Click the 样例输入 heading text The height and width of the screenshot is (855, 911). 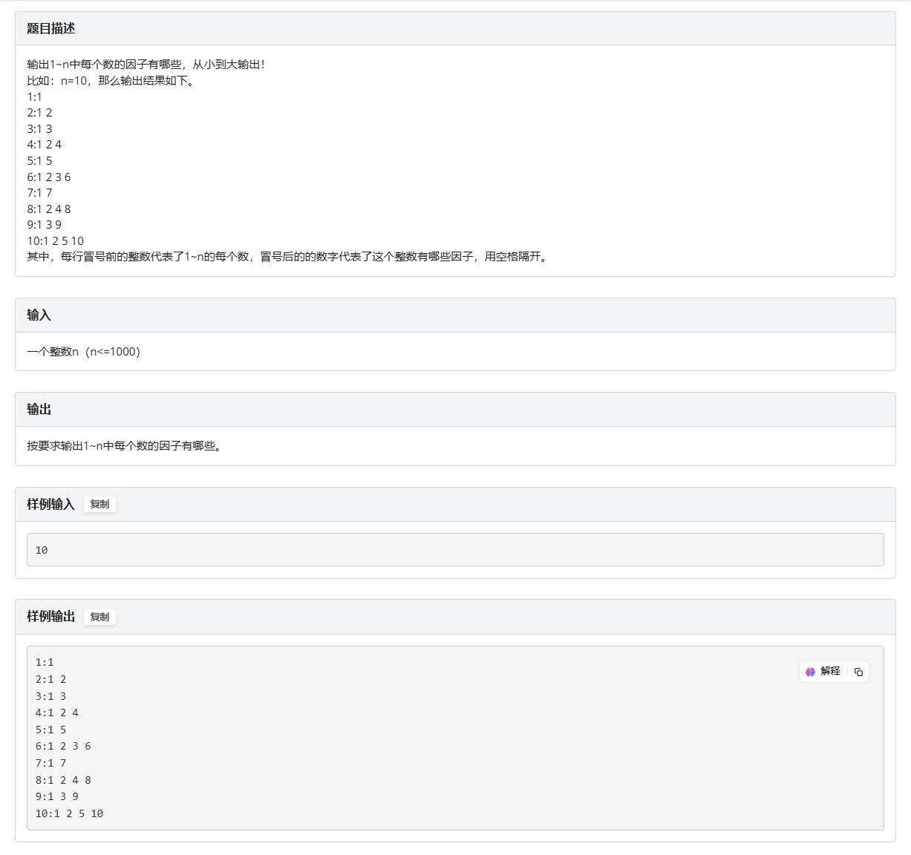click(50, 505)
